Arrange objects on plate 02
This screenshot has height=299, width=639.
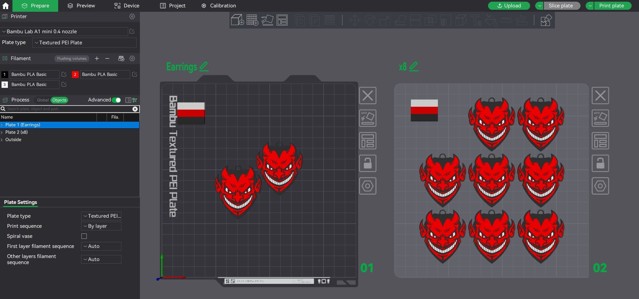pos(600,141)
